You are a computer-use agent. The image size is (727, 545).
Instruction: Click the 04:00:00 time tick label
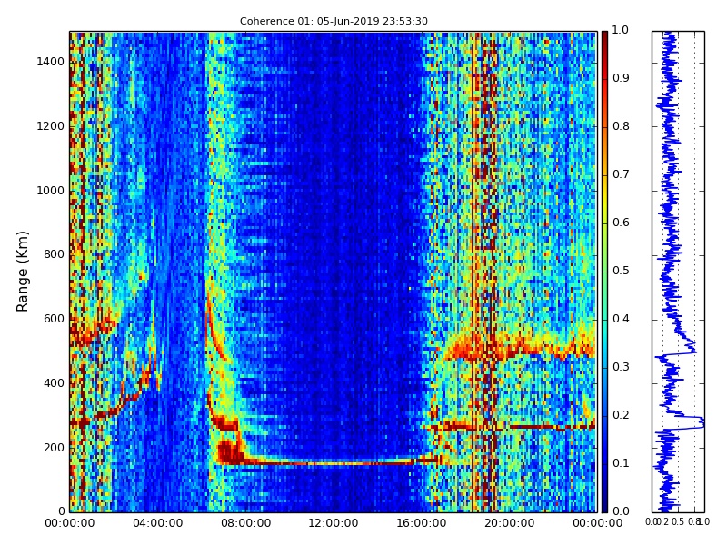tap(157, 523)
